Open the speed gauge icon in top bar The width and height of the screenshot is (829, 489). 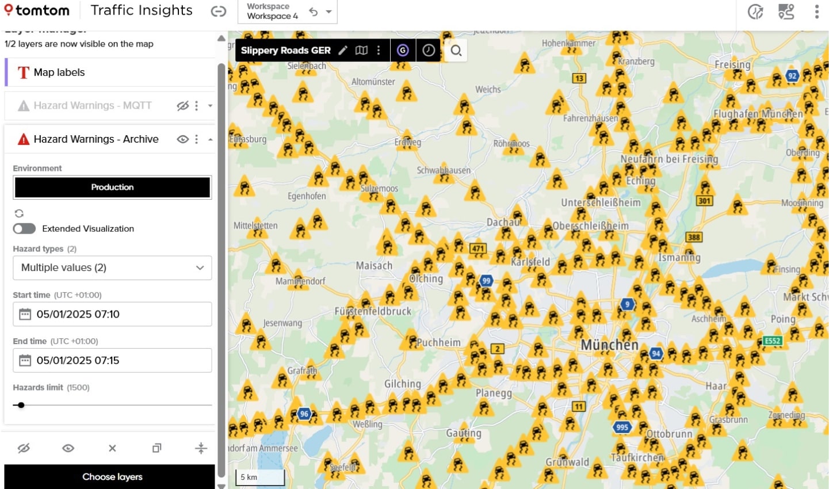click(x=755, y=12)
